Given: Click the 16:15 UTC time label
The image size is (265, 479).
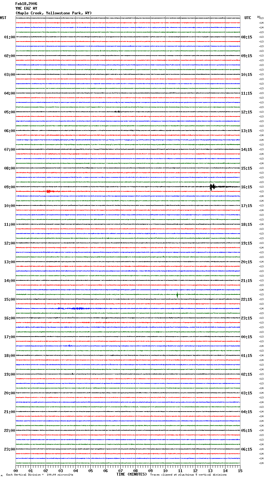Looking at the screenshot, I should coord(247,187).
